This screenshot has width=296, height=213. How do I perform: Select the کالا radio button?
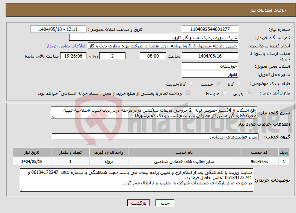[x=239, y=84]
